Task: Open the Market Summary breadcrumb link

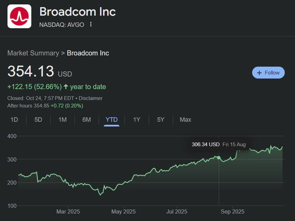Action: click(x=33, y=53)
